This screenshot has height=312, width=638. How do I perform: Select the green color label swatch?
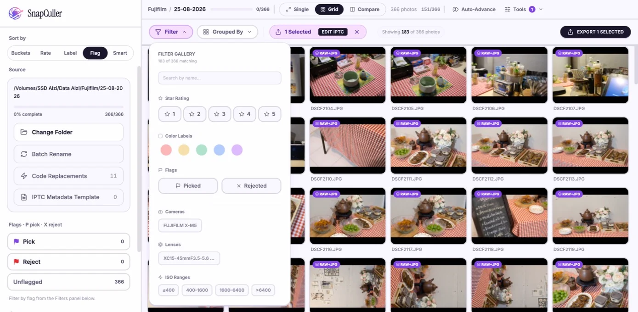(x=202, y=150)
